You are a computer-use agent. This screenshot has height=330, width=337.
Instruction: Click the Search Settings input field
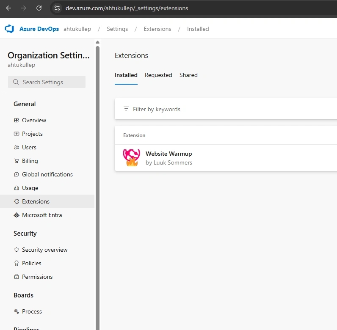click(47, 82)
